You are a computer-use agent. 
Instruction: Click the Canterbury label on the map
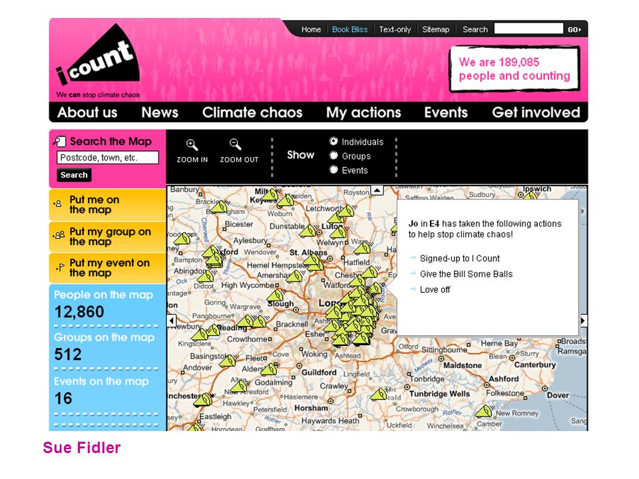[x=534, y=365]
